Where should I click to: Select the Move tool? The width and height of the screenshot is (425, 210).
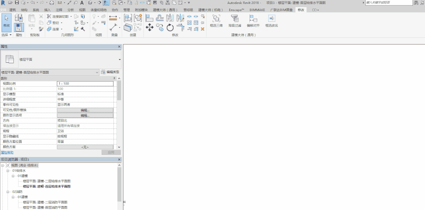pyautogui.click(x=150, y=27)
